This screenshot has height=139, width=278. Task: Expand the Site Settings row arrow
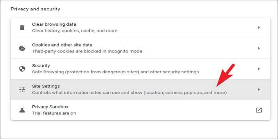tap(259, 89)
